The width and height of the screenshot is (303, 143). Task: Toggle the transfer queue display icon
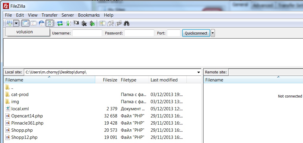click(x=50, y=23)
